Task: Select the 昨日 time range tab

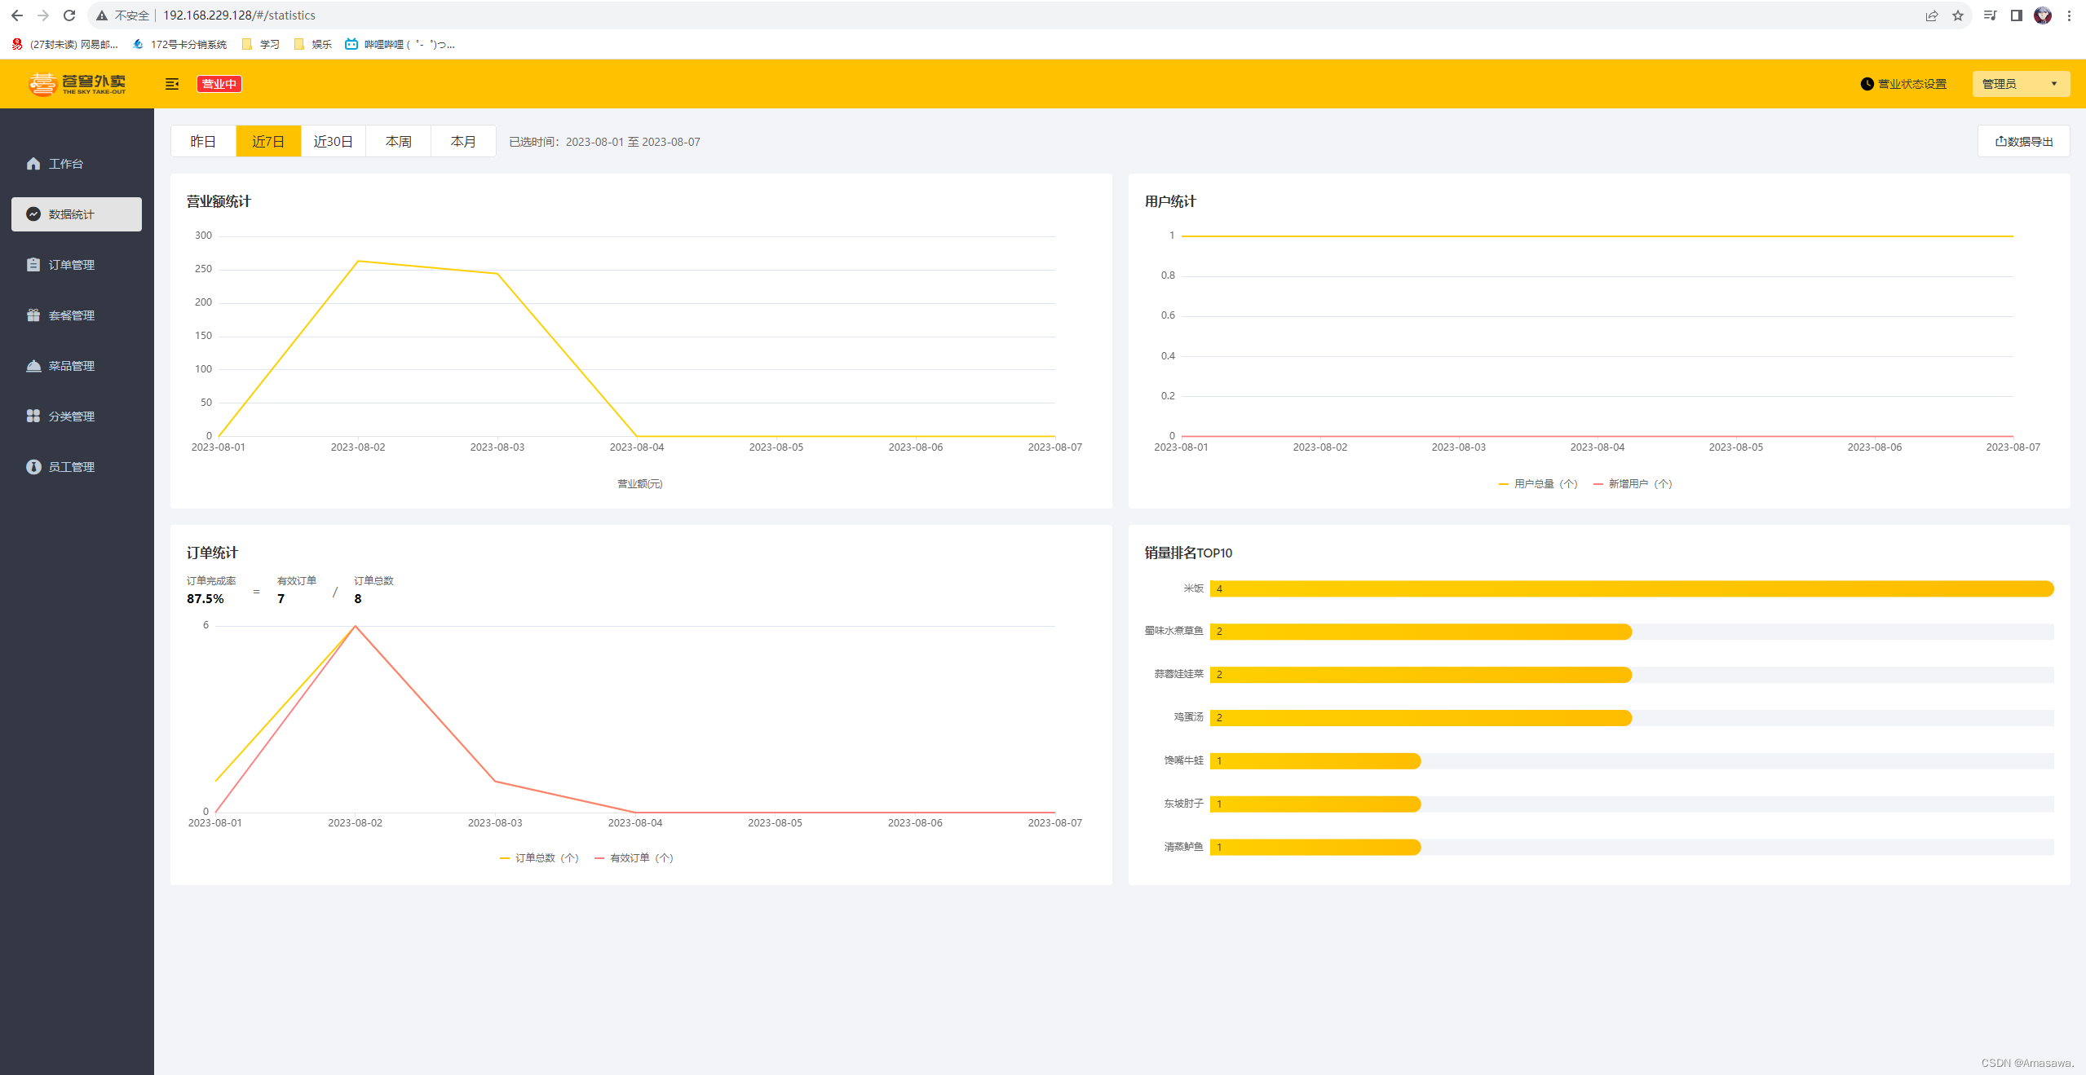Action: tap(203, 141)
